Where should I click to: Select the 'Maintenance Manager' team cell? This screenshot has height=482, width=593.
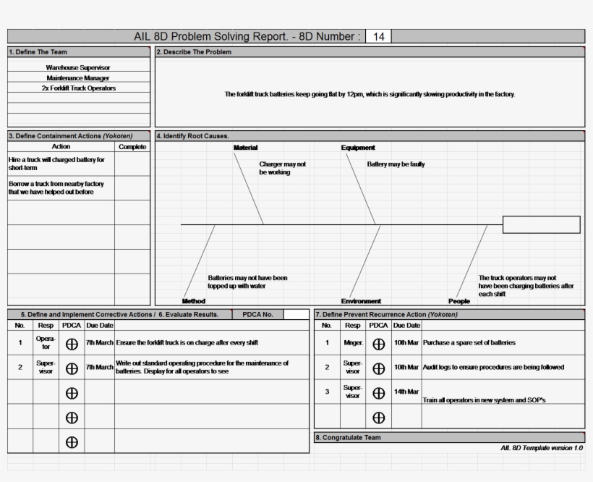point(79,77)
